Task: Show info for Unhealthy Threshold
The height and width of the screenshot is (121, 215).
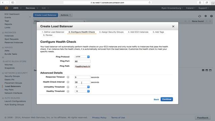Action: click(68, 87)
